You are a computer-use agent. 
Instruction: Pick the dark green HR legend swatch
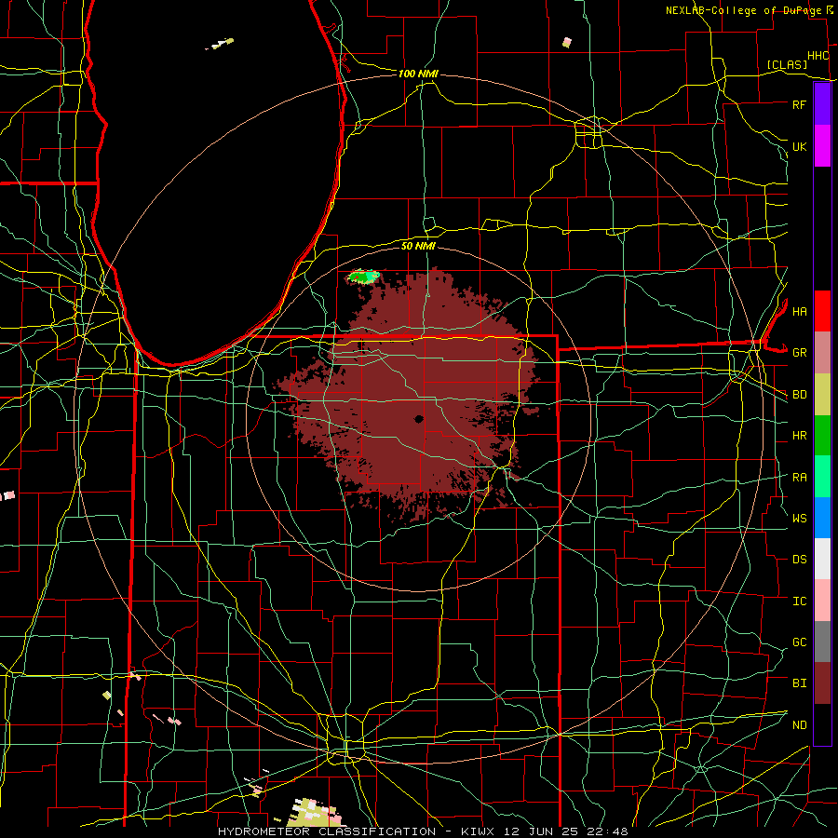tap(822, 435)
